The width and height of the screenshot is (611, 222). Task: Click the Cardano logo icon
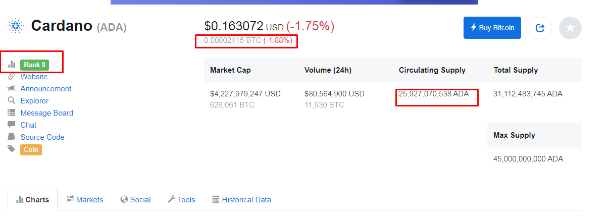(16, 26)
